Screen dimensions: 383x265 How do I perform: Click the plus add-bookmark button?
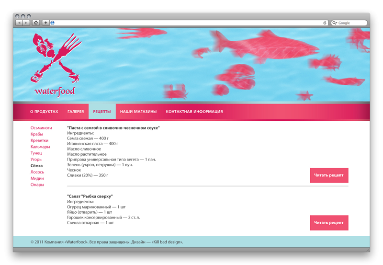45,23
